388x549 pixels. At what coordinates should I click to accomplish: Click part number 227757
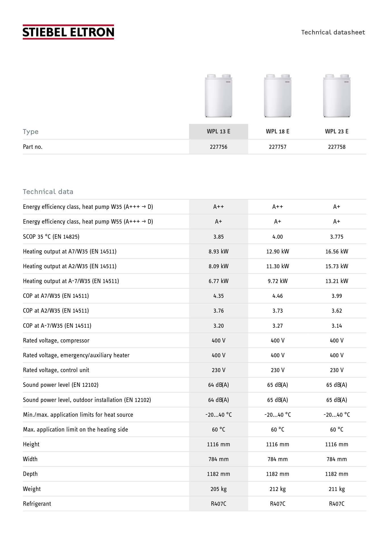[278, 147]
